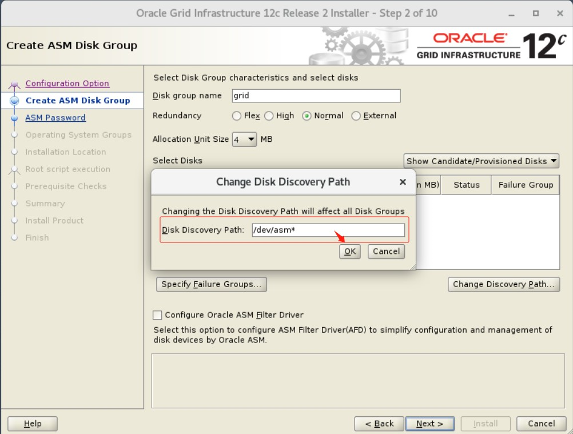Image resolution: width=573 pixels, height=434 pixels.
Task: Select High redundancy option
Action: (269, 116)
